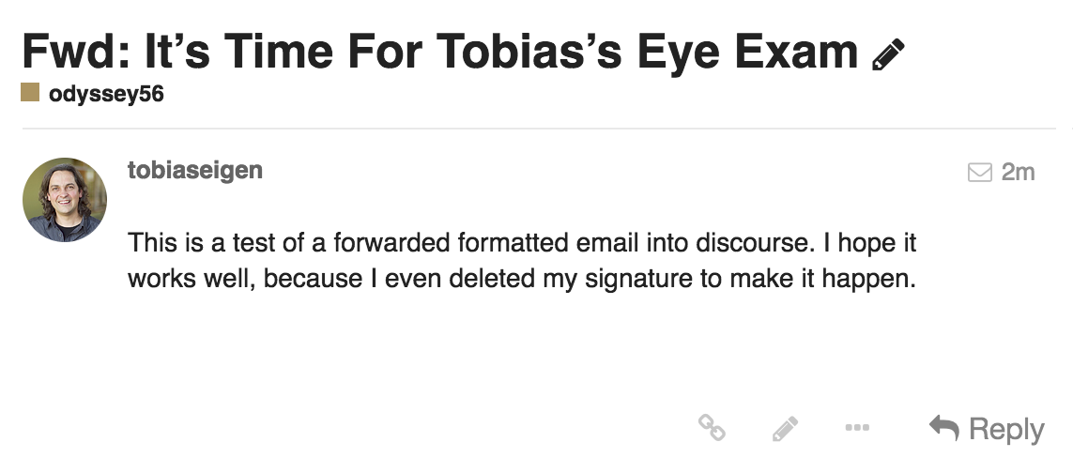Click the 2m post timestamp
This screenshot has height=473, width=1073.
coord(1018,173)
